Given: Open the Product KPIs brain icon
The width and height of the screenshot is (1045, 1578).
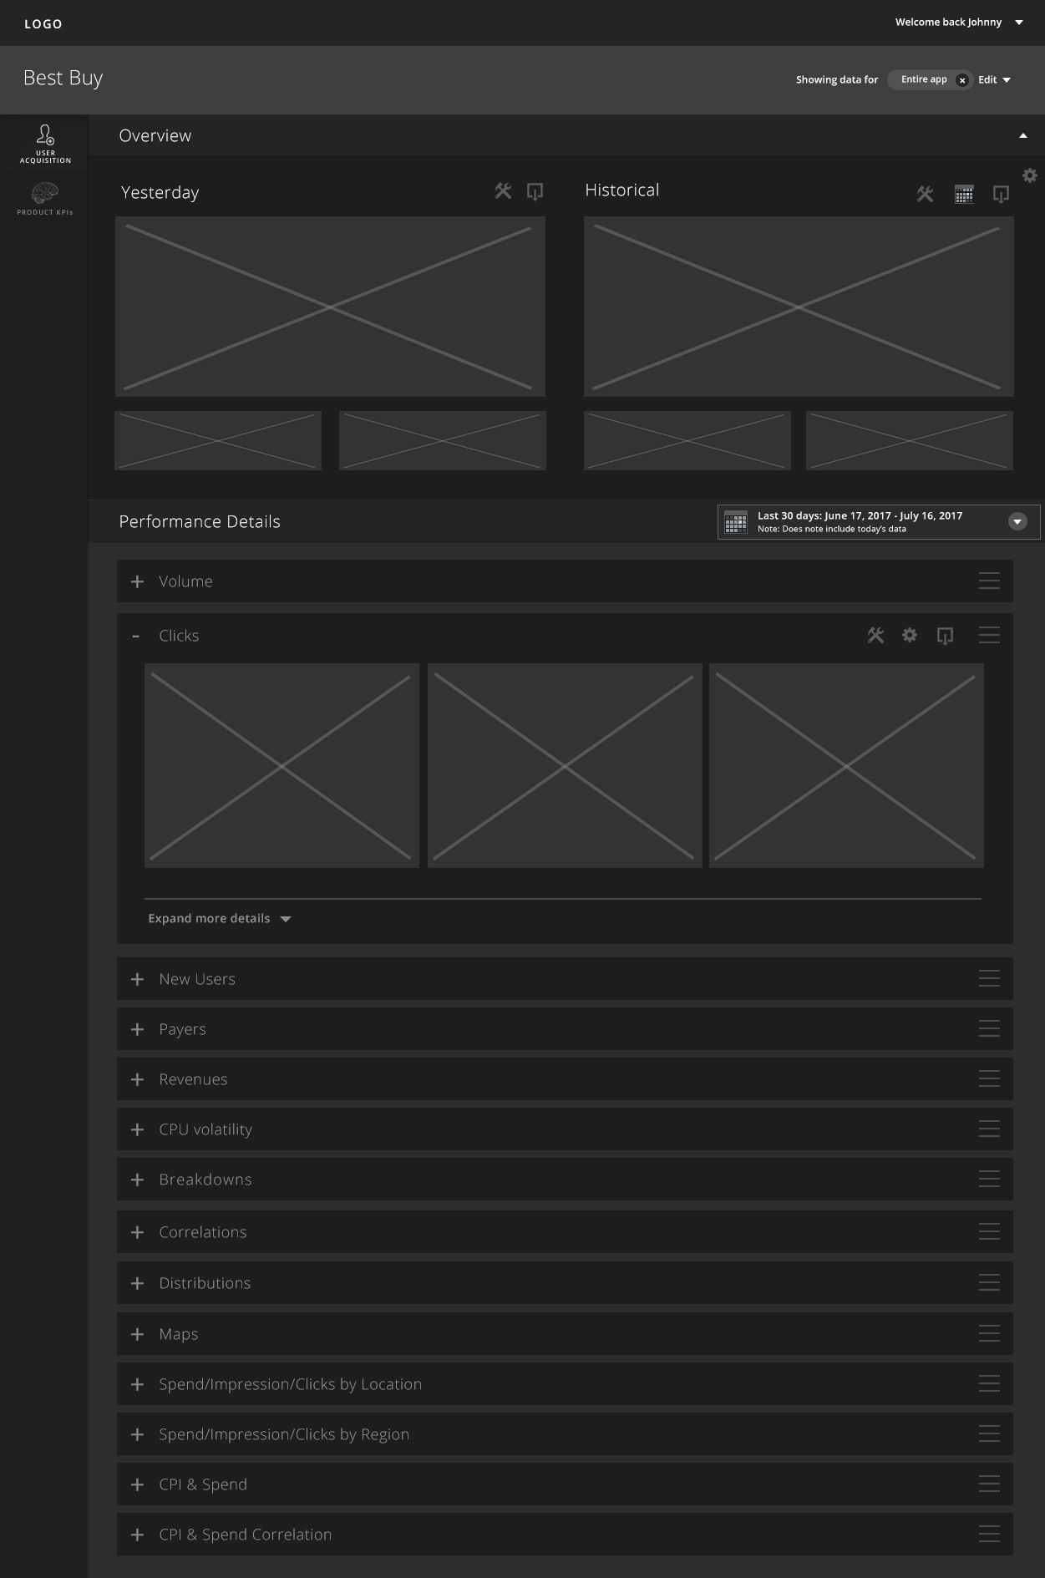Looking at the screenshot, I should 45,195.
